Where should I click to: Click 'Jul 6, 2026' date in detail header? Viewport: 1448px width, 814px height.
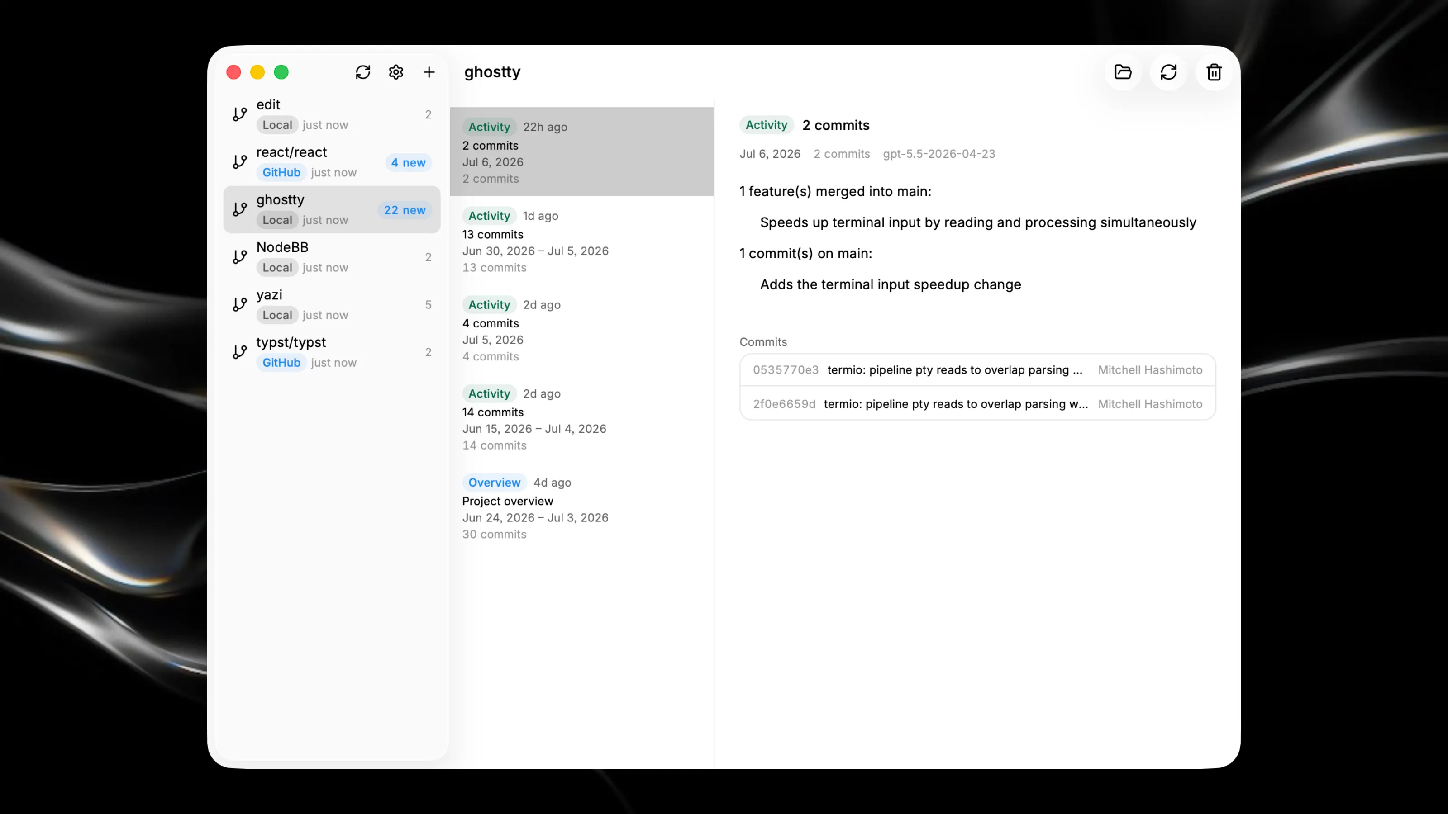coord(770,154)
